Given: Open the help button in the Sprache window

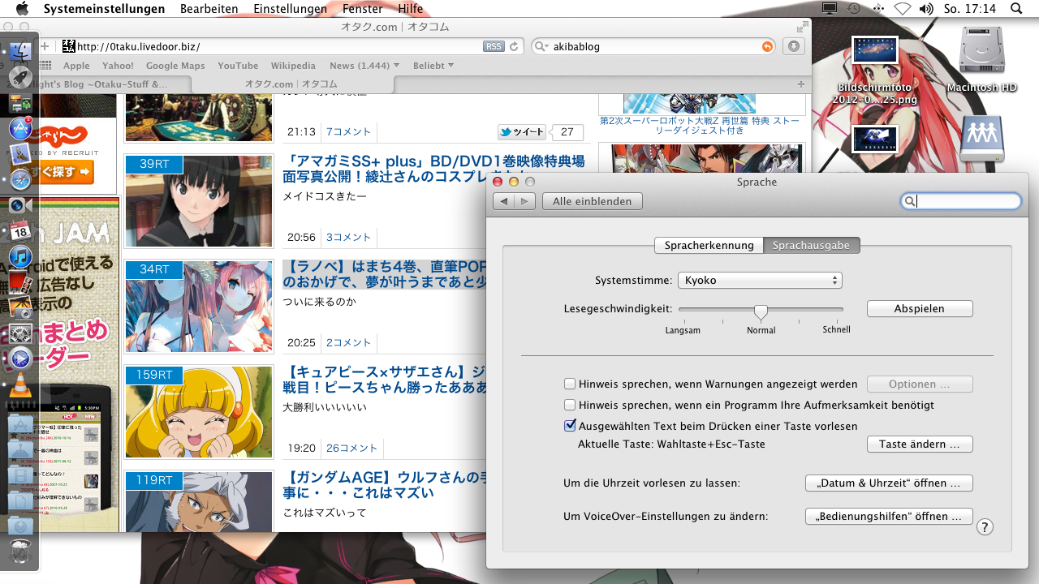Looking at the screenshot, I should (x=984, y=527).
